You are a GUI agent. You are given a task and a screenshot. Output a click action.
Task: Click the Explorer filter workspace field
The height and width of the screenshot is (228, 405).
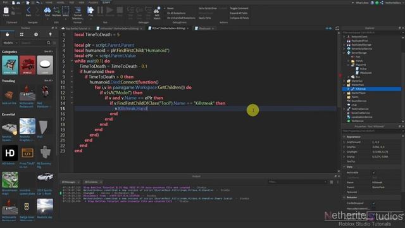pos(371,32)
